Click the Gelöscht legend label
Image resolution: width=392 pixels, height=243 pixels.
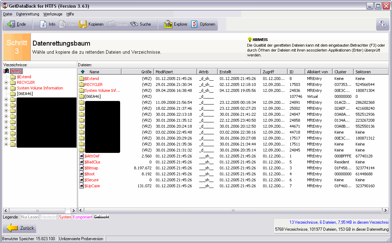[x=102, y=217]
